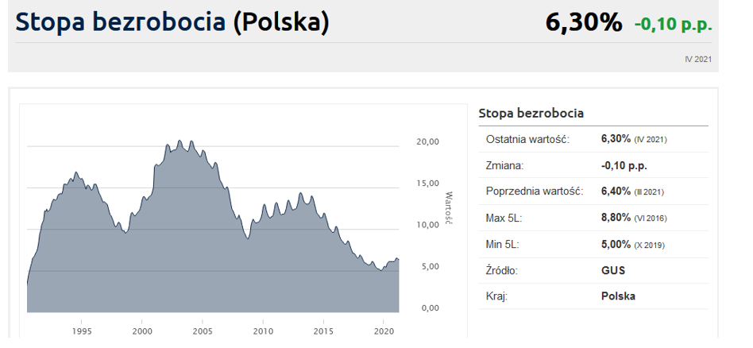Click the 'Stopa bezrobocia (Polska)' page title
753x348 pixels.
coord(172,21)
